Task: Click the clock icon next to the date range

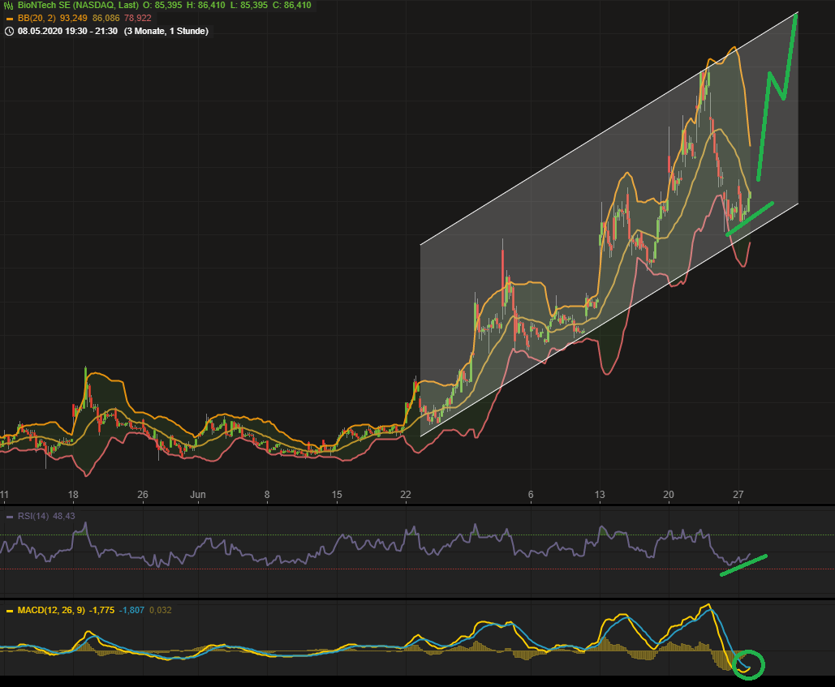Action: point(9,32)
